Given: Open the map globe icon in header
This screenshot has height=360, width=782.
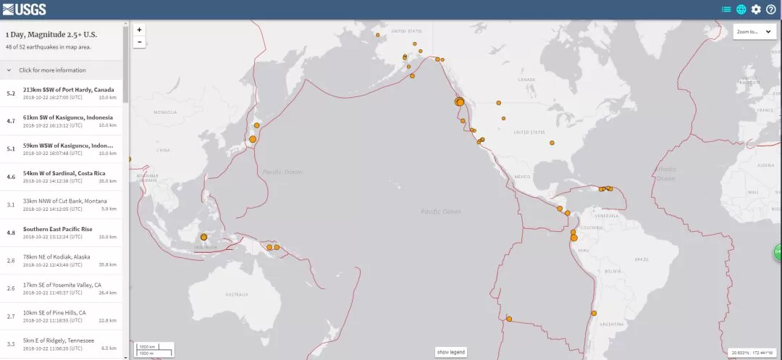Looking at the screenshot, I should pyautogui.click(x=741, y=9).
